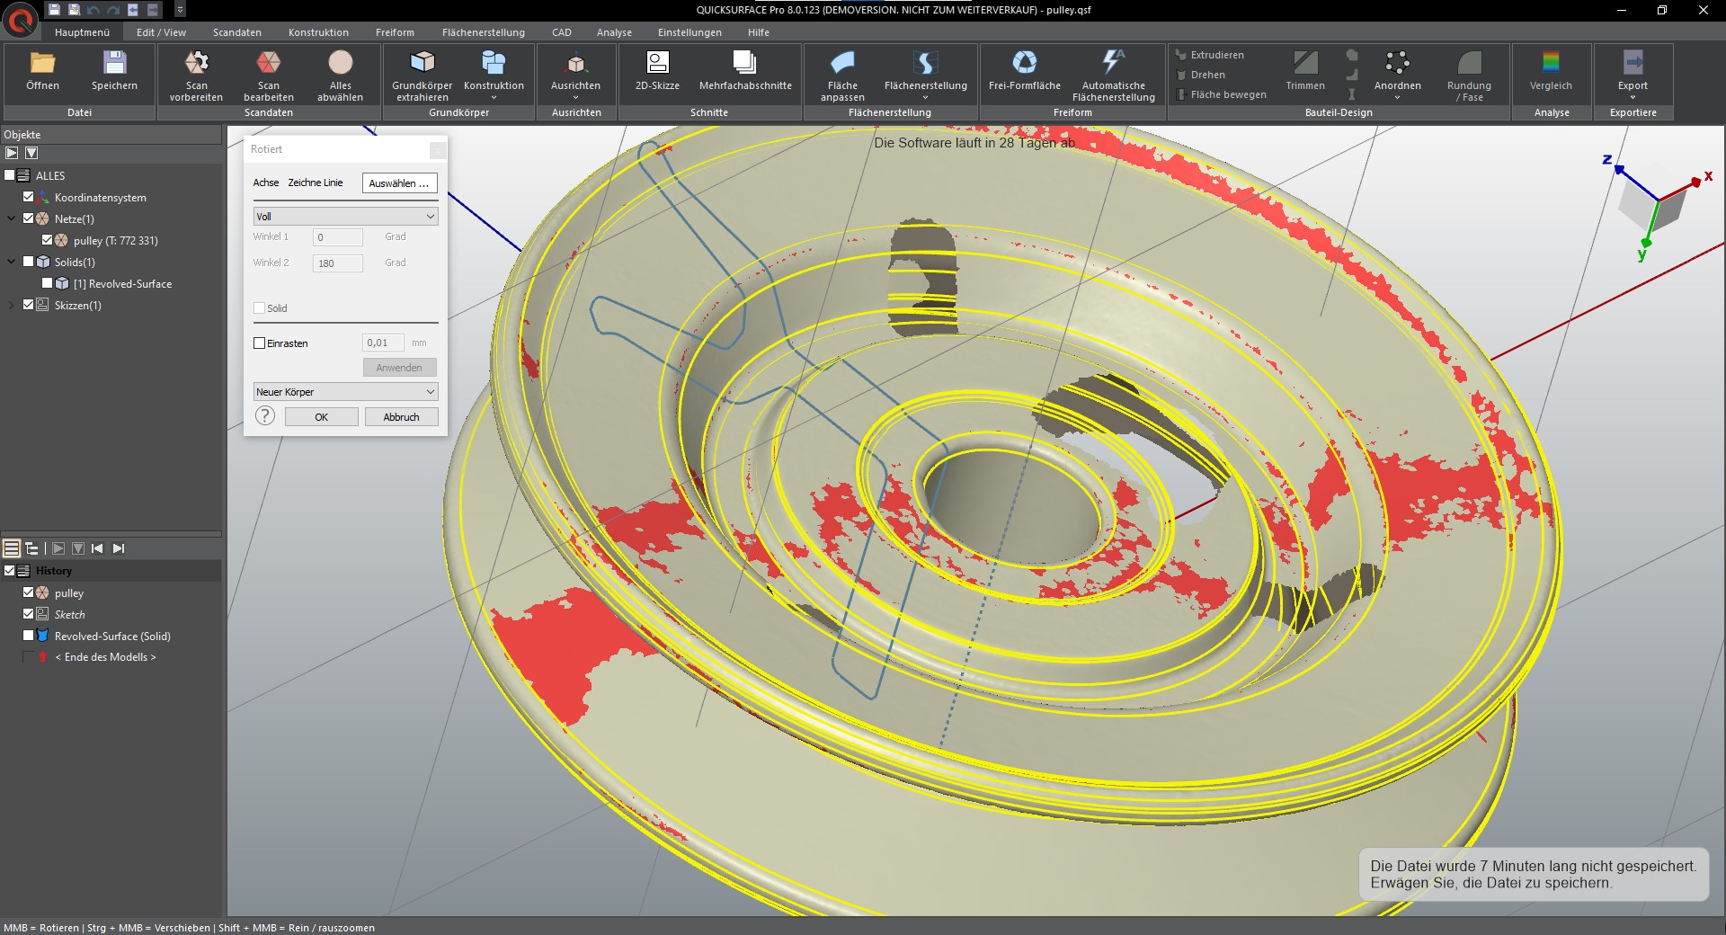Click the Winkel 2 input field

point(338,263)
